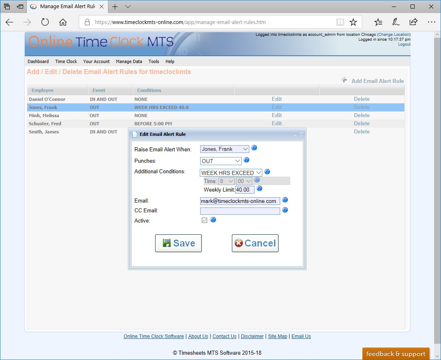Open the favorites hub icon
Screen dimensions: 441x360
378,22
